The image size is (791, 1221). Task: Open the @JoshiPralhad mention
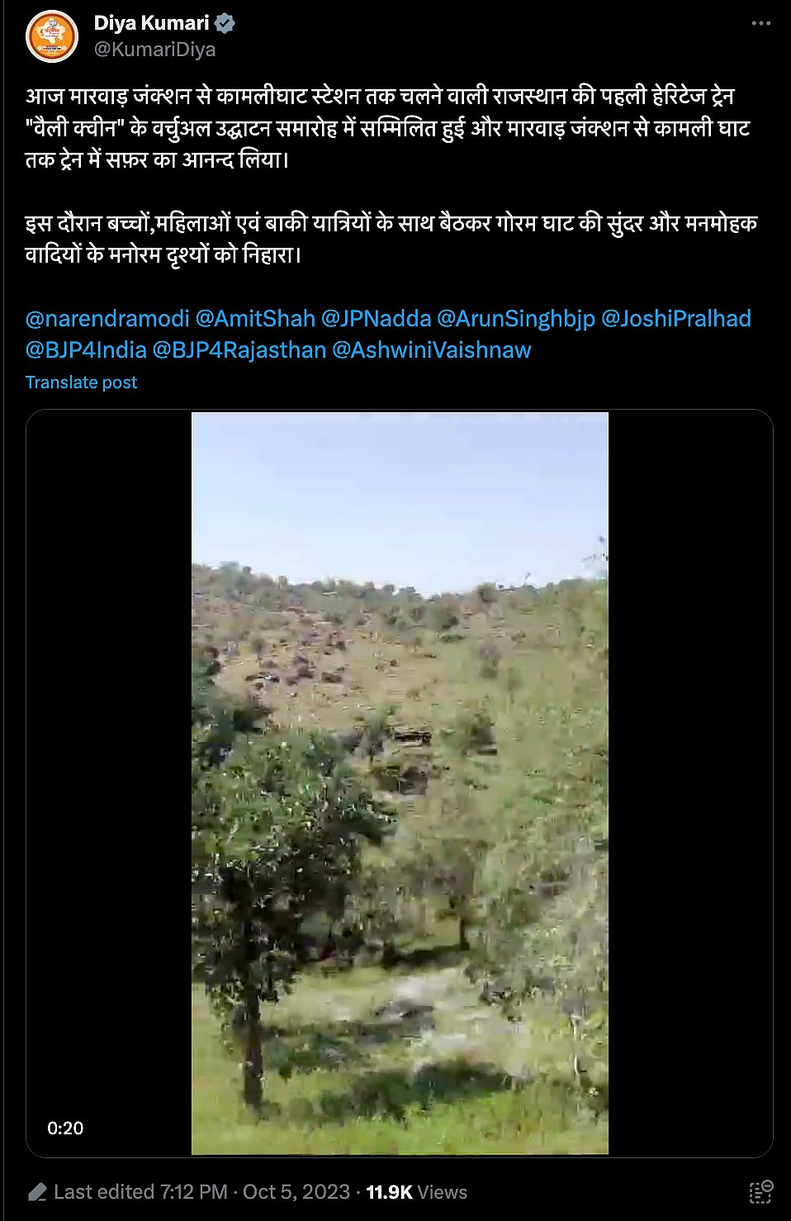pos(676,319)
